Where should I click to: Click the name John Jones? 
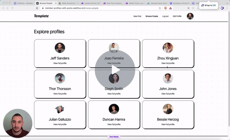pos(168,89)
